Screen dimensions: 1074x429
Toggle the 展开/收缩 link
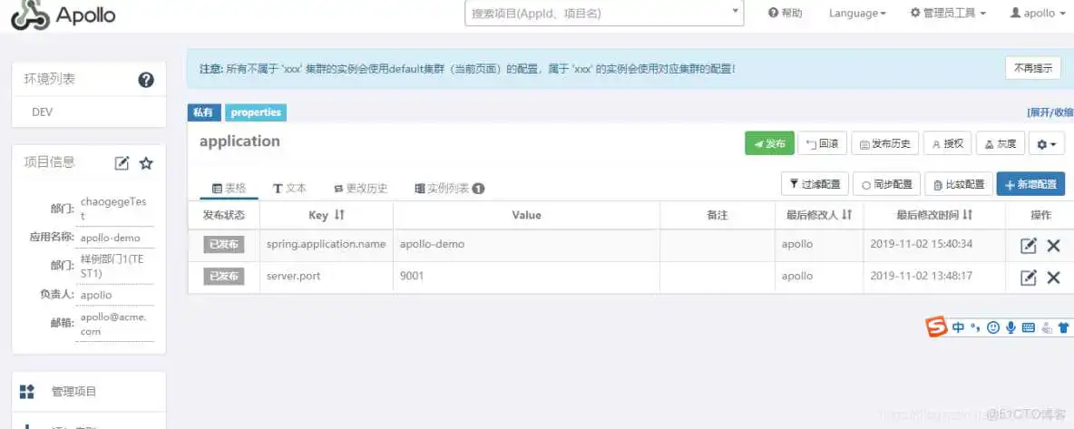tap(1050, 112)
